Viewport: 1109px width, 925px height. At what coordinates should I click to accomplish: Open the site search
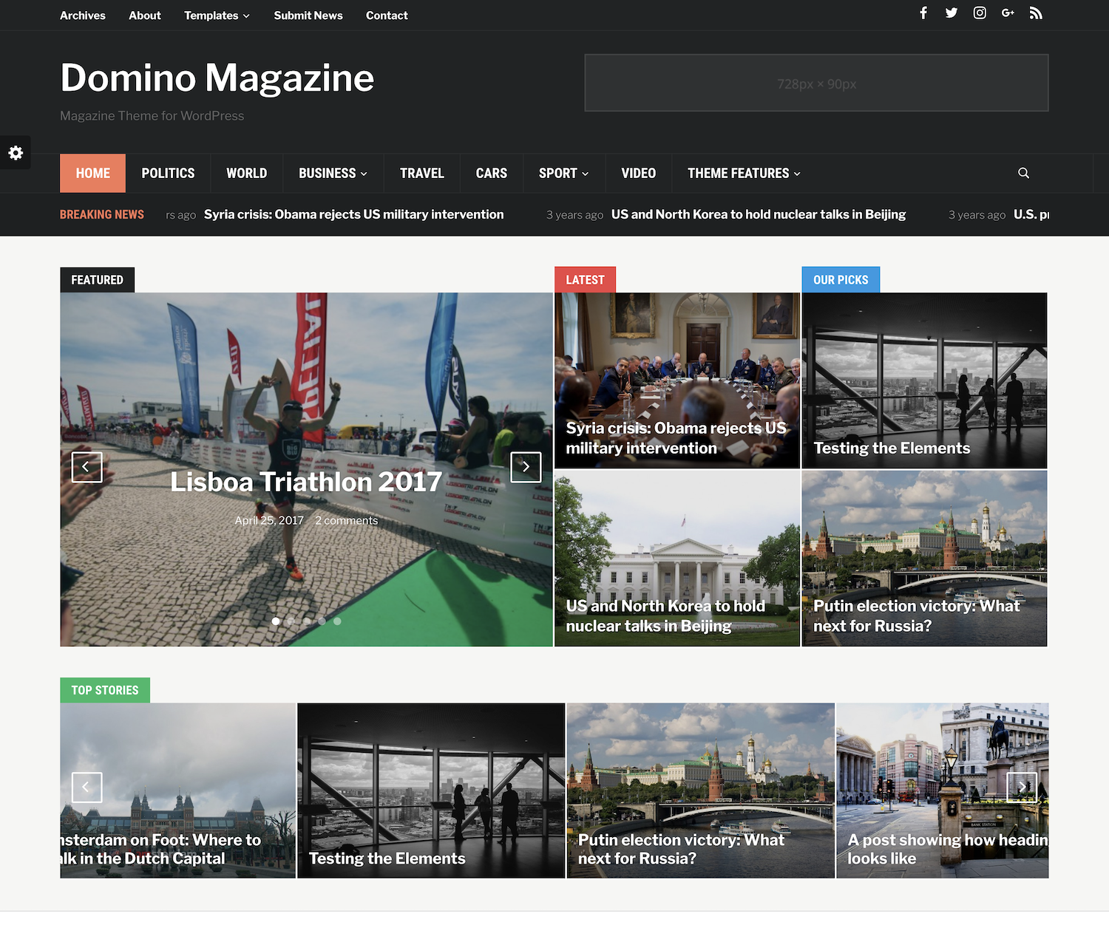(x=1023, y=173)
